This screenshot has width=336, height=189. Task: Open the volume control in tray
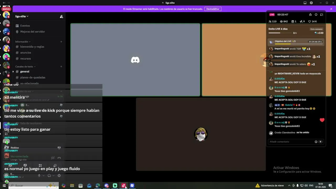coord(306,186)
